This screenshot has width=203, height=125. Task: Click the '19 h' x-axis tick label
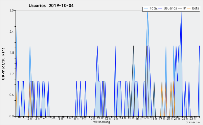click(162, 119)
